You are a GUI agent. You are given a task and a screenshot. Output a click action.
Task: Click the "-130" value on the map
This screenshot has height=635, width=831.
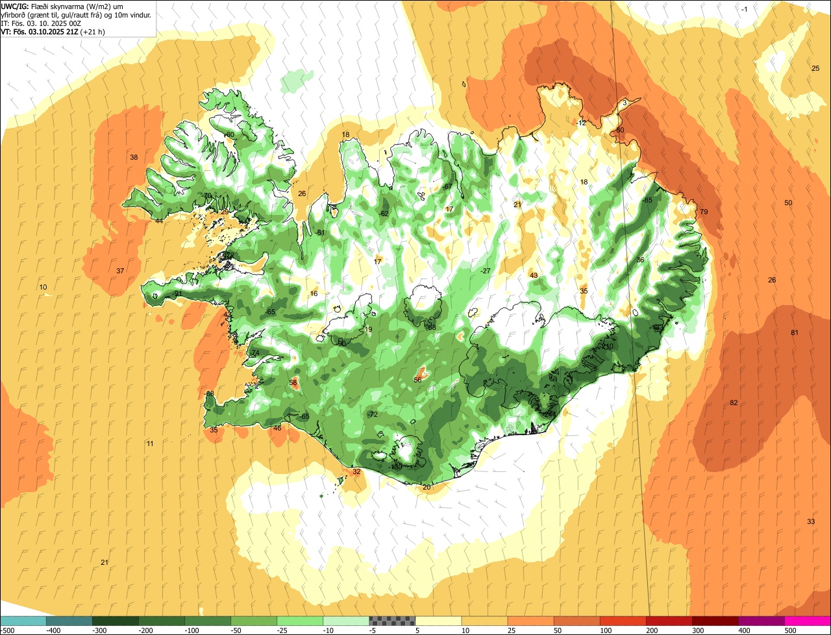point(395,466)
